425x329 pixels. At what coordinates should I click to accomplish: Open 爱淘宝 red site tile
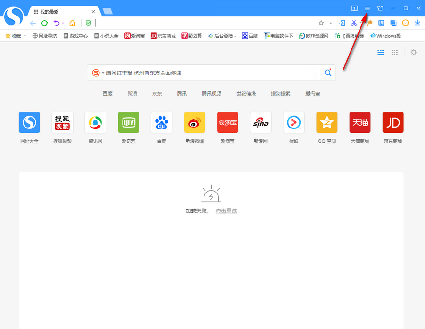click(x=228, y=122)
